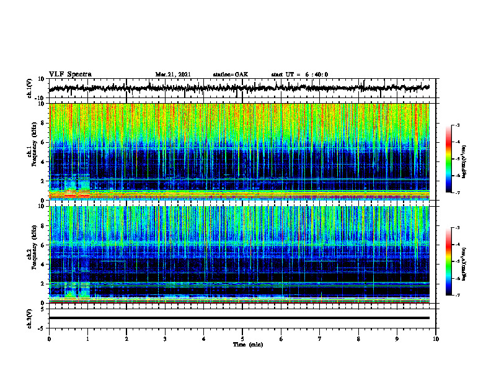Click the time axis tick label "3"
Viewport: 491px width, 380px height.
[x=165, y=339]
